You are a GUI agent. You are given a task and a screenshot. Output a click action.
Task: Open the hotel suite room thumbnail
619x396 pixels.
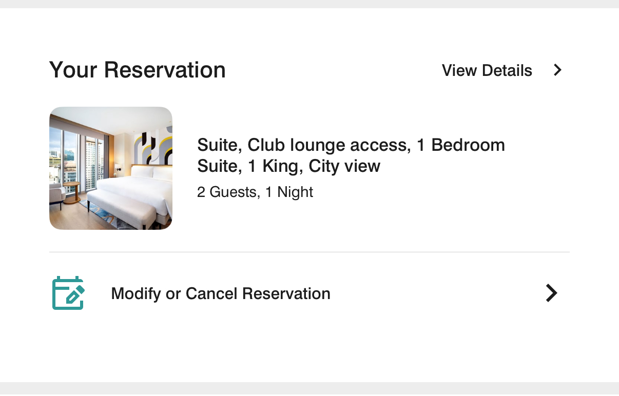click(111, 168)
